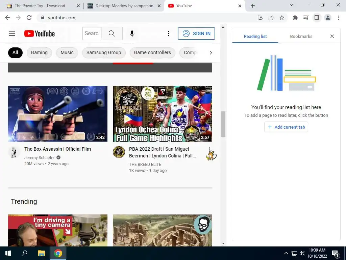The height and width of the screenshot is (260, 346).
Task: Click the address bar URL youtube.com
Action: (61, 18)
